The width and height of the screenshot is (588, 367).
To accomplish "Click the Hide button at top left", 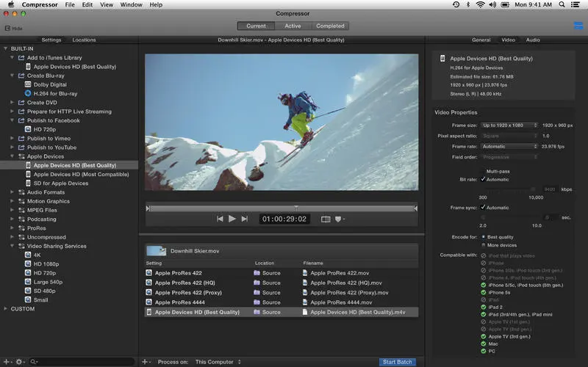I will (12, 29).
